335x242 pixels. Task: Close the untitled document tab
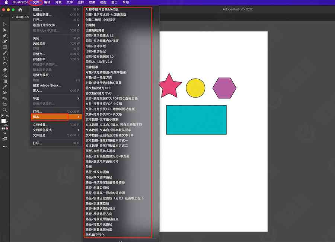[13, 17]
